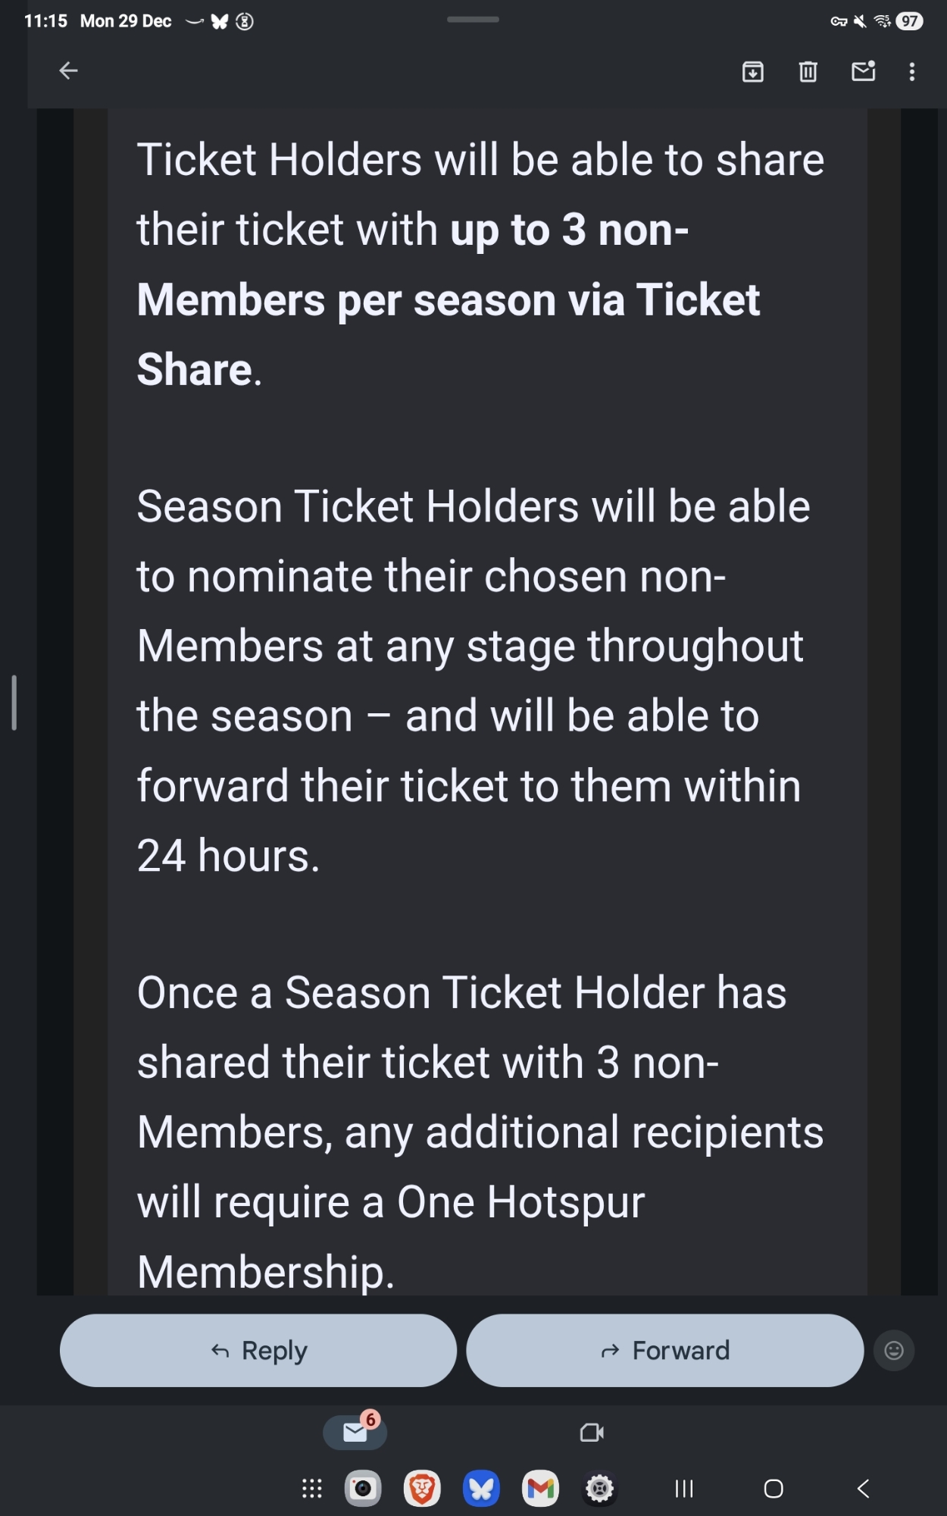This screenshot has width=947, height=1516.
Task: Tap the system back navigation arrow
Action: [x=863, y=1489]
